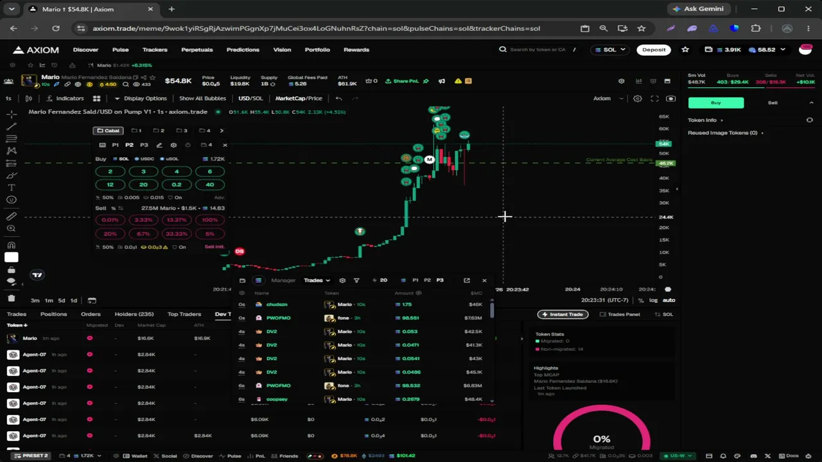
Task: Open the zoom-in magnifier chart tool
Action: tap(12, 228)
